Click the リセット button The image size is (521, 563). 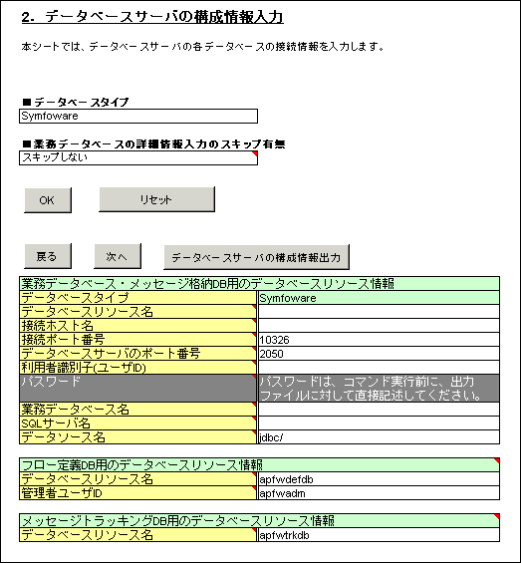click(157, 199)
